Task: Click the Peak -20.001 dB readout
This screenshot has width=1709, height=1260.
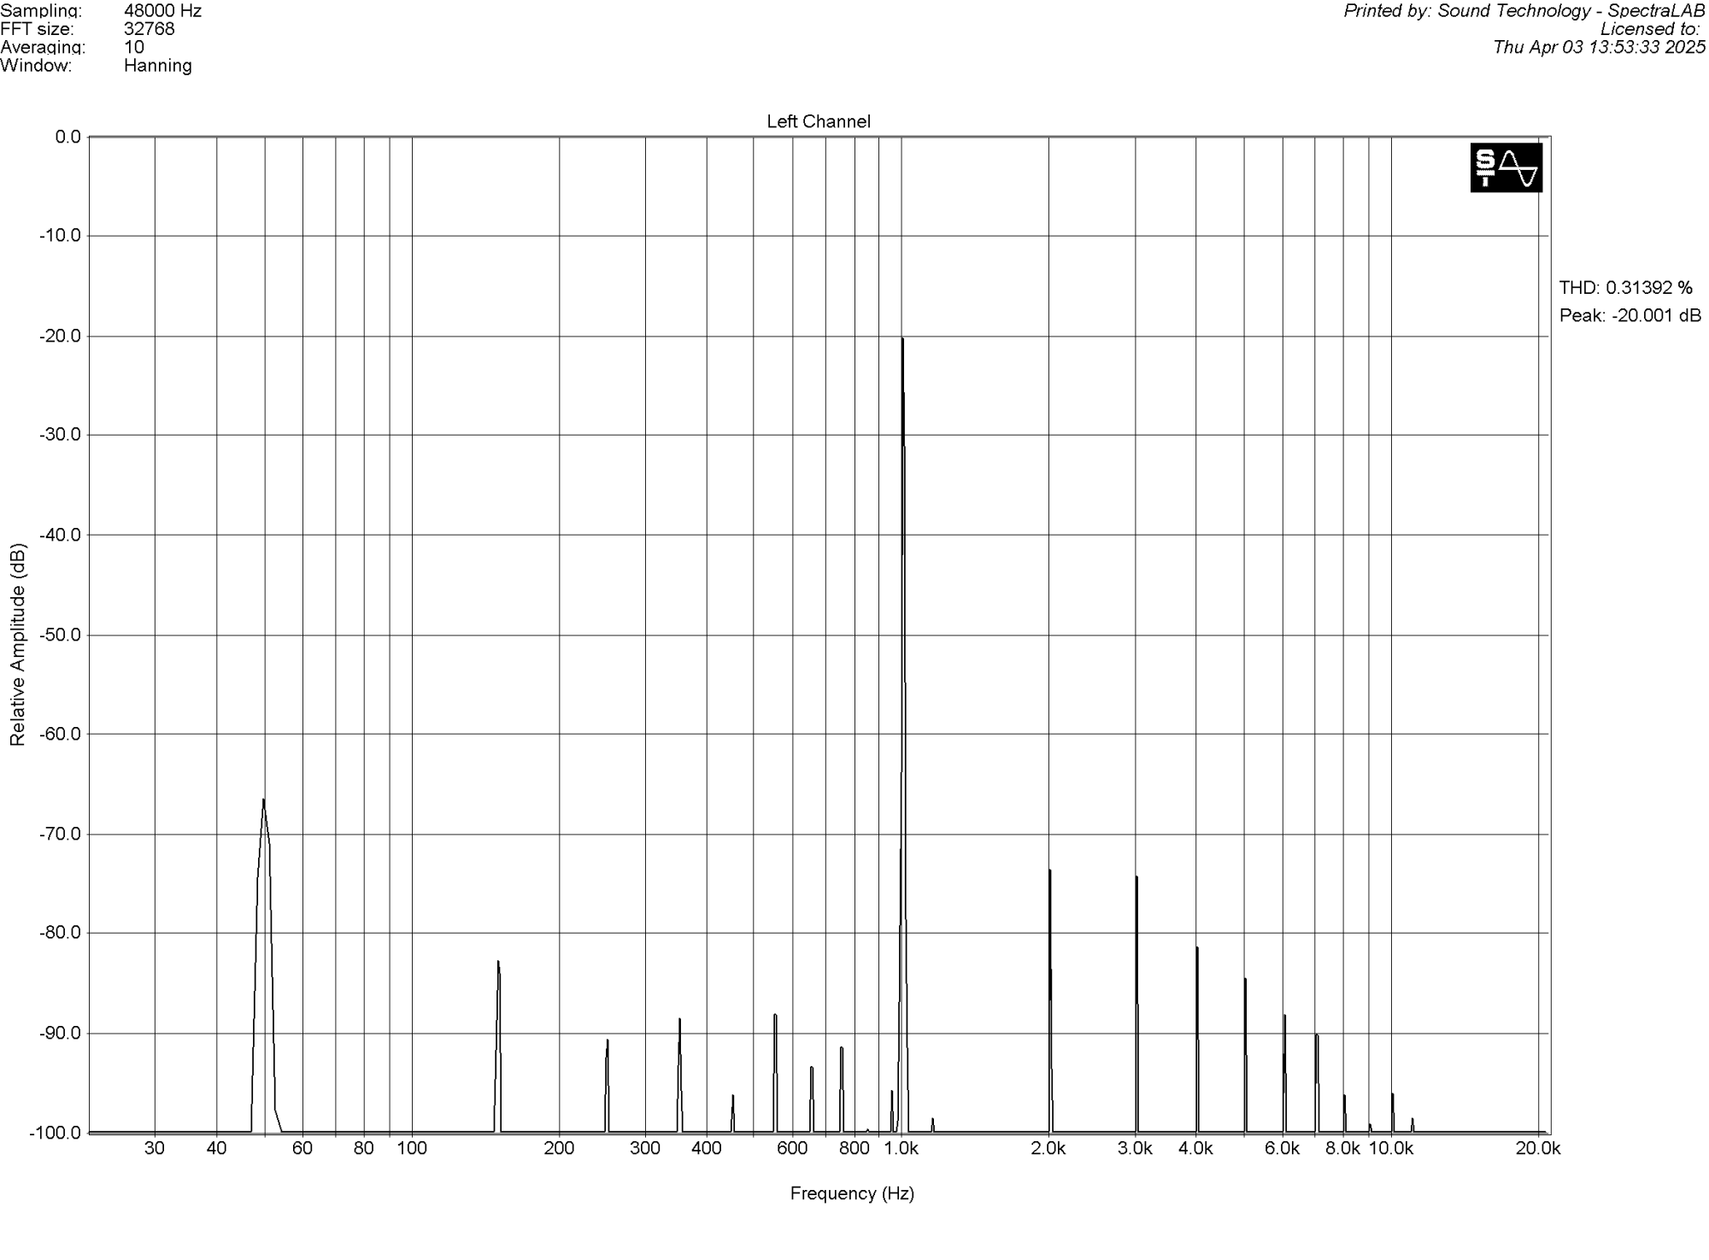Action: point(1630,316)
